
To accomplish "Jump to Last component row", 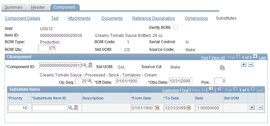I will (x=262, y=58).
